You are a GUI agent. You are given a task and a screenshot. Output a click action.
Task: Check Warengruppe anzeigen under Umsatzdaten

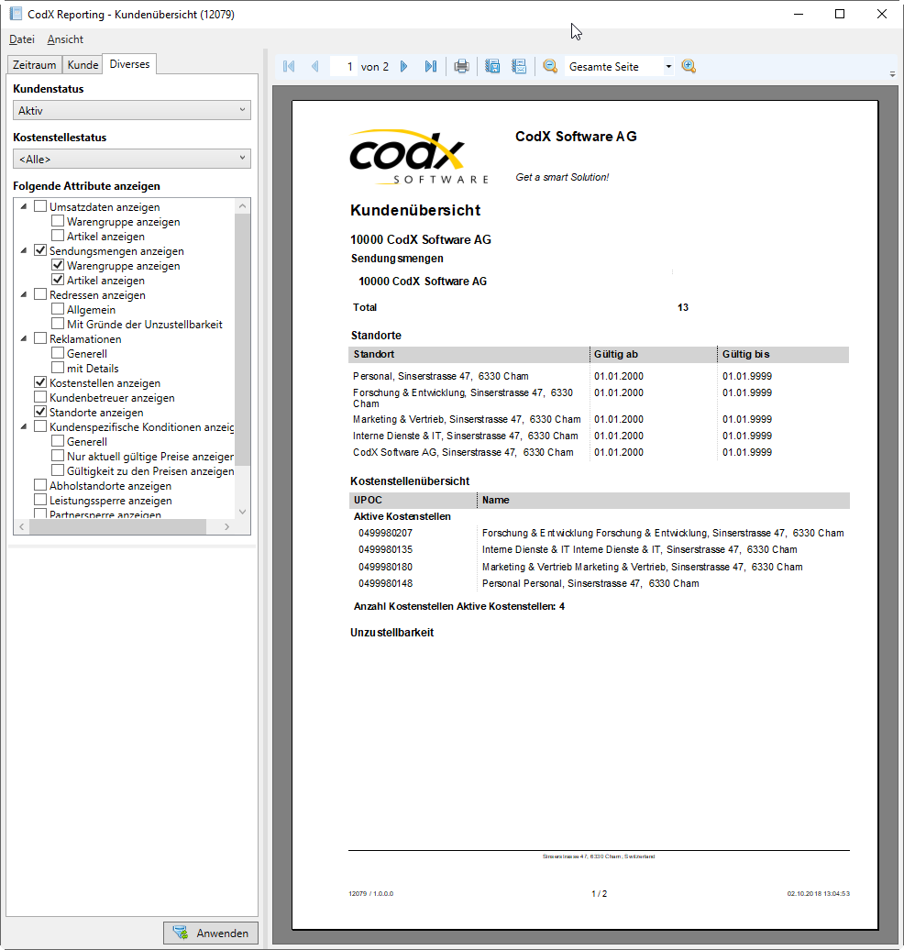(58, 220)
